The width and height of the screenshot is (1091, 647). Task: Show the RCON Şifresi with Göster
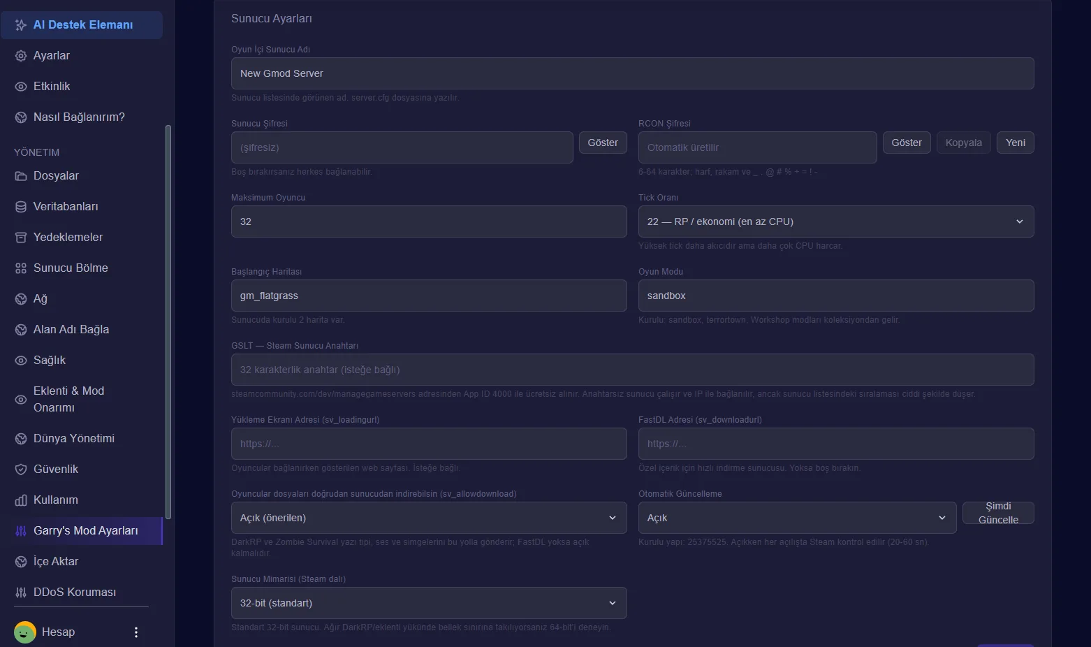click(x=907, y=143)
